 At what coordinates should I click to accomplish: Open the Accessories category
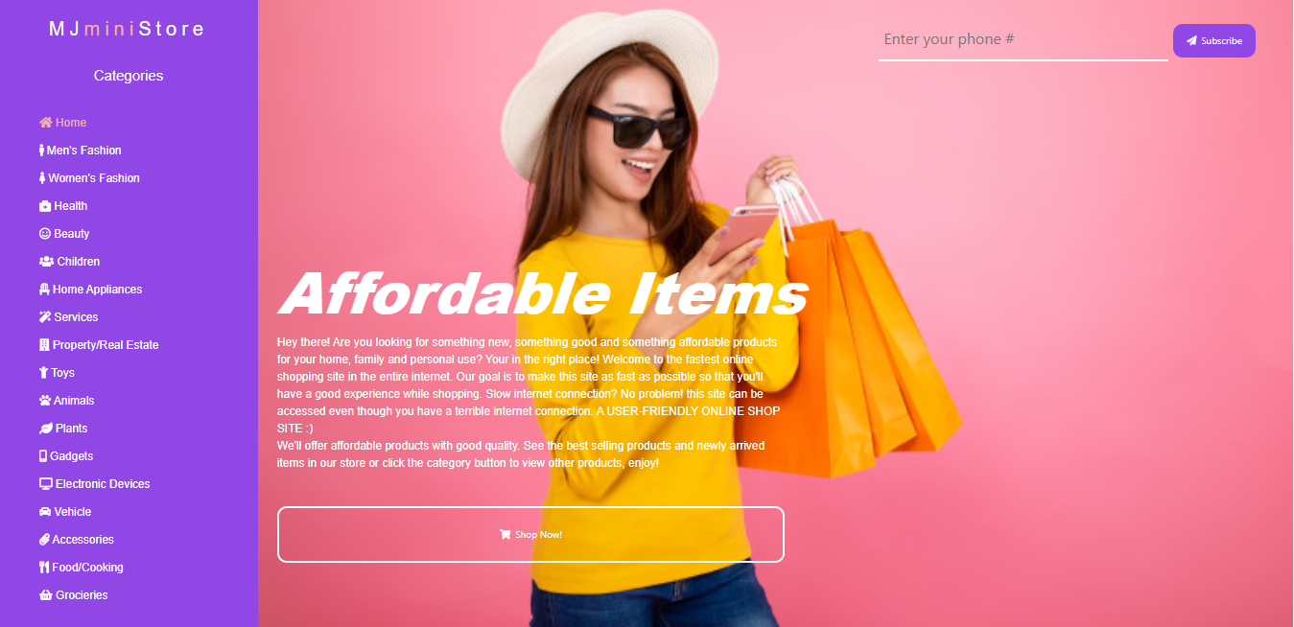click(x=77, y=540)
